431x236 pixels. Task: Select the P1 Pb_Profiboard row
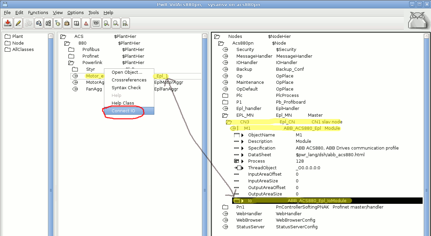(264, 102)
